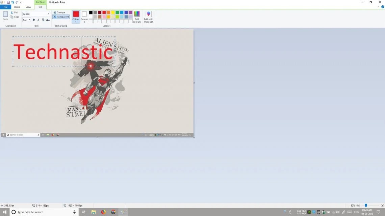Click the Paste clipboard button
This screenshot has width=385, height=216.
point(5,16)
